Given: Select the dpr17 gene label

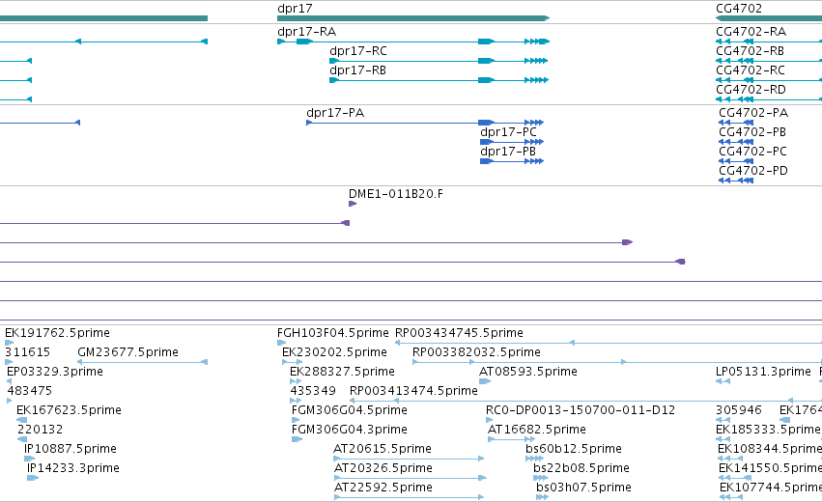Looking at the screenshot, I should coord(295,9).
